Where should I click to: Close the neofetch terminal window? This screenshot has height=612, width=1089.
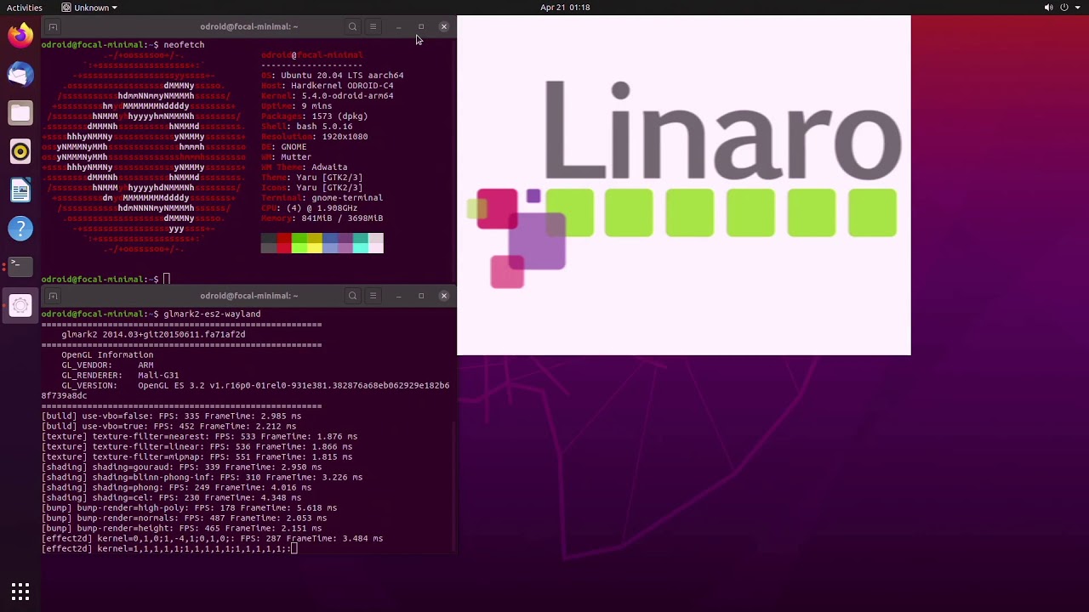[x=443, y=26]
